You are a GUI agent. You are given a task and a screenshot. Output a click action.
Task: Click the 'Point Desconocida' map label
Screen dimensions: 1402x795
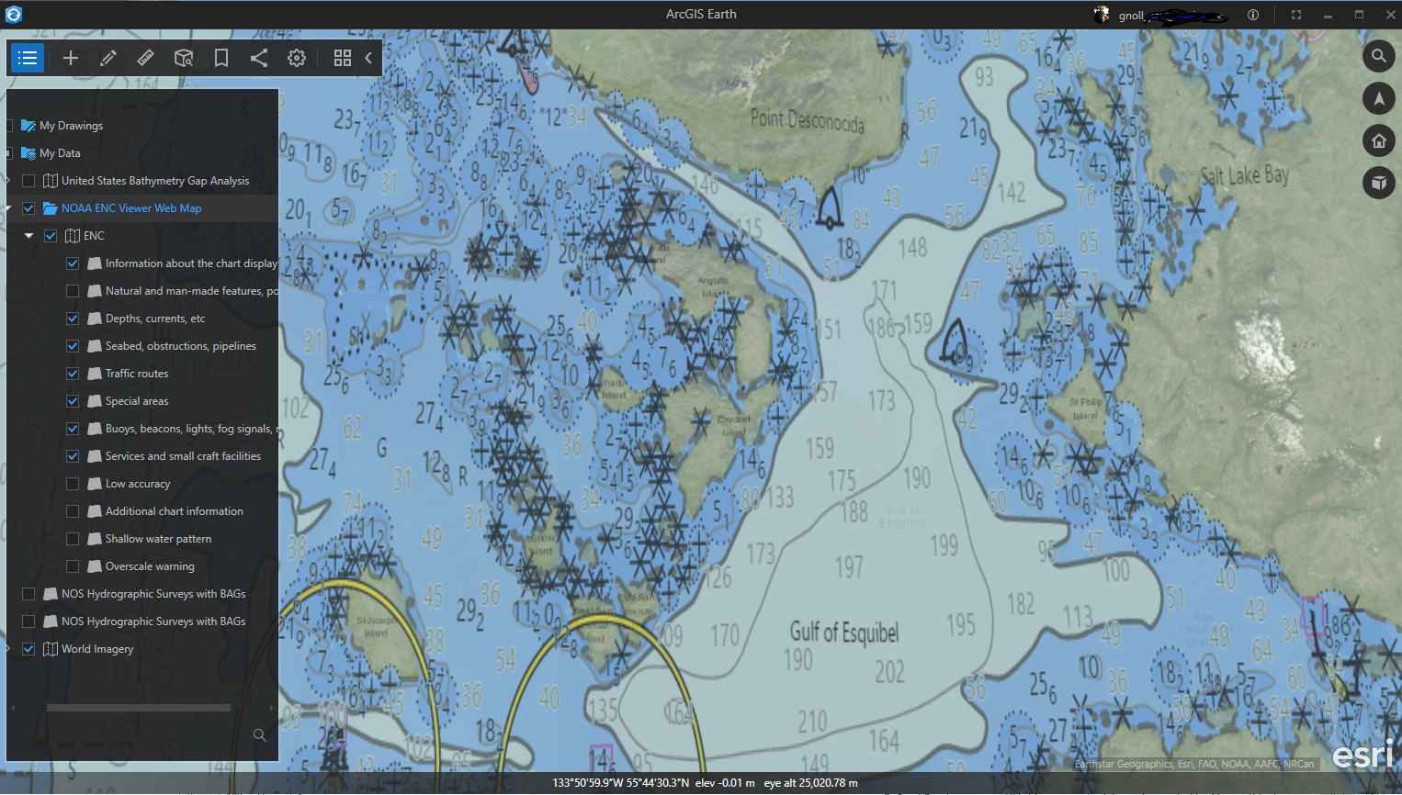[x=808, y=120]
